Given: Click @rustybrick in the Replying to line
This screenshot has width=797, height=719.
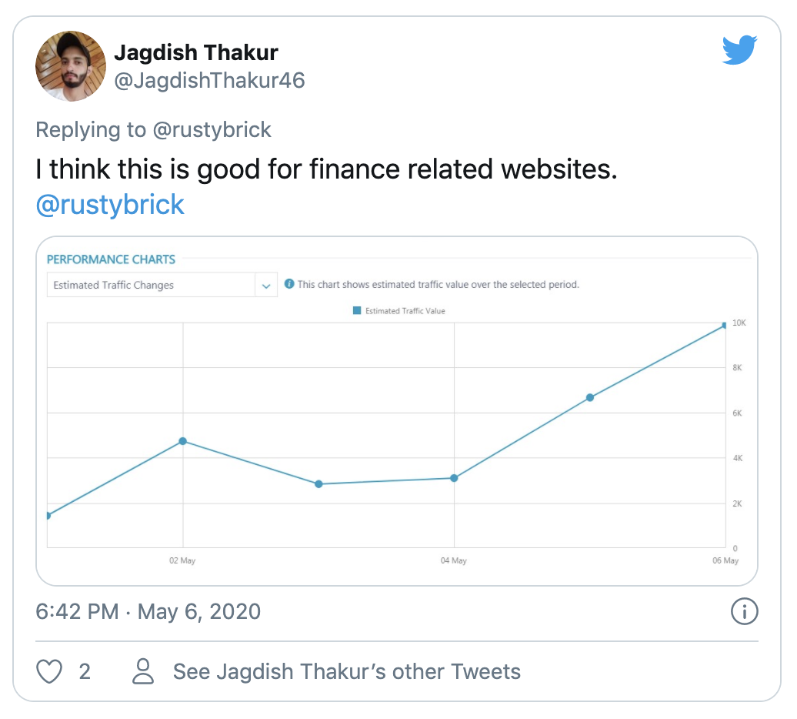Looking at the screenshot, I should coord(212,129).
